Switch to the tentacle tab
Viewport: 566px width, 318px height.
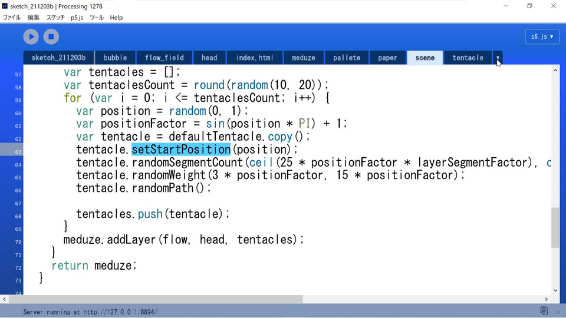click(468, 58)
